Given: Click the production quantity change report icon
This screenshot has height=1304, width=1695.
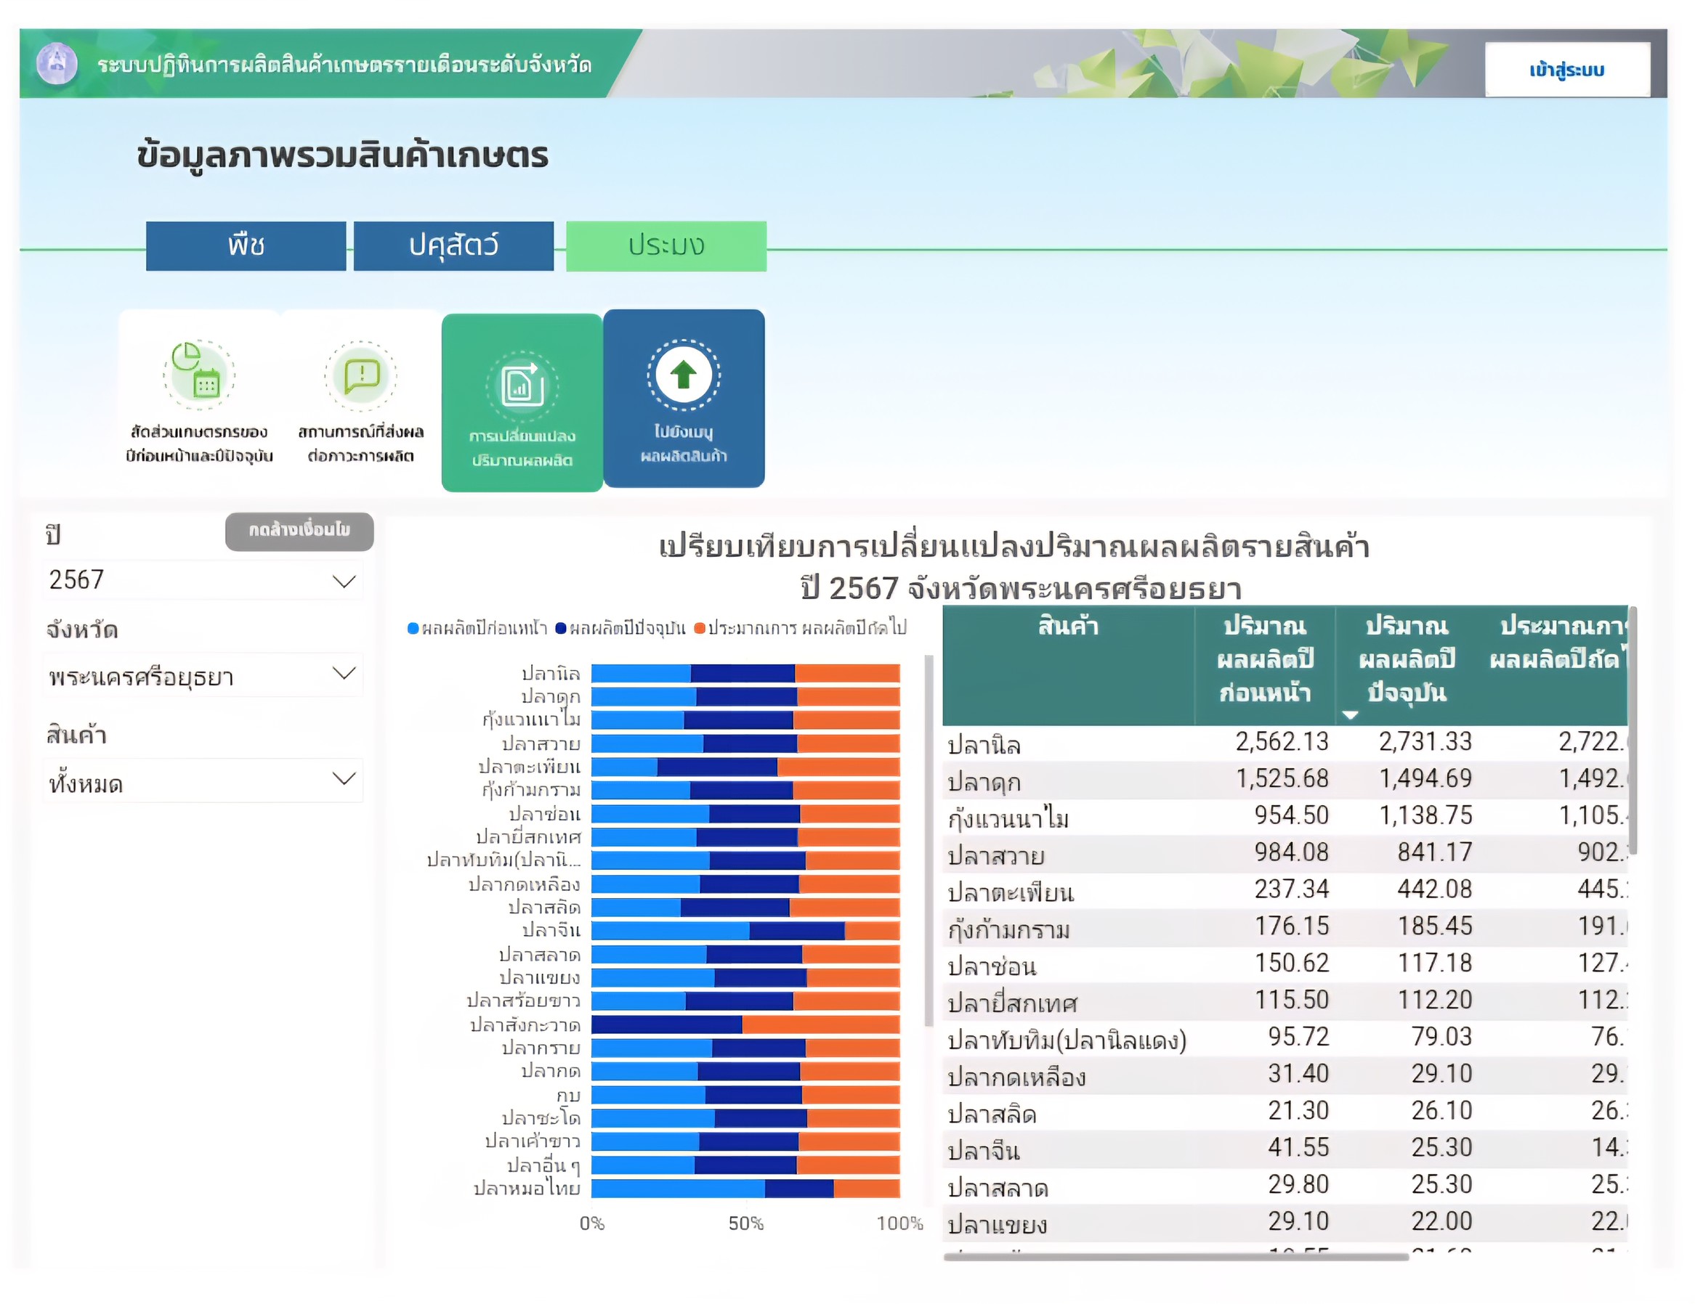Looking at the screenshot, I should tap(522, 386).
